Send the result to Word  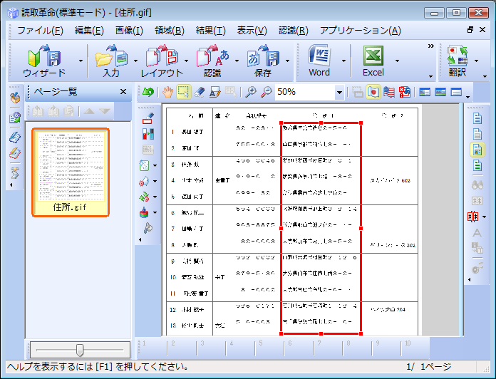319,61
